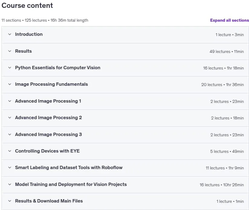Expand Python Essentials for Computer Vision chevron
This screenshot has width=249, height=210.
pyautogui.click(x=10, y=68)
